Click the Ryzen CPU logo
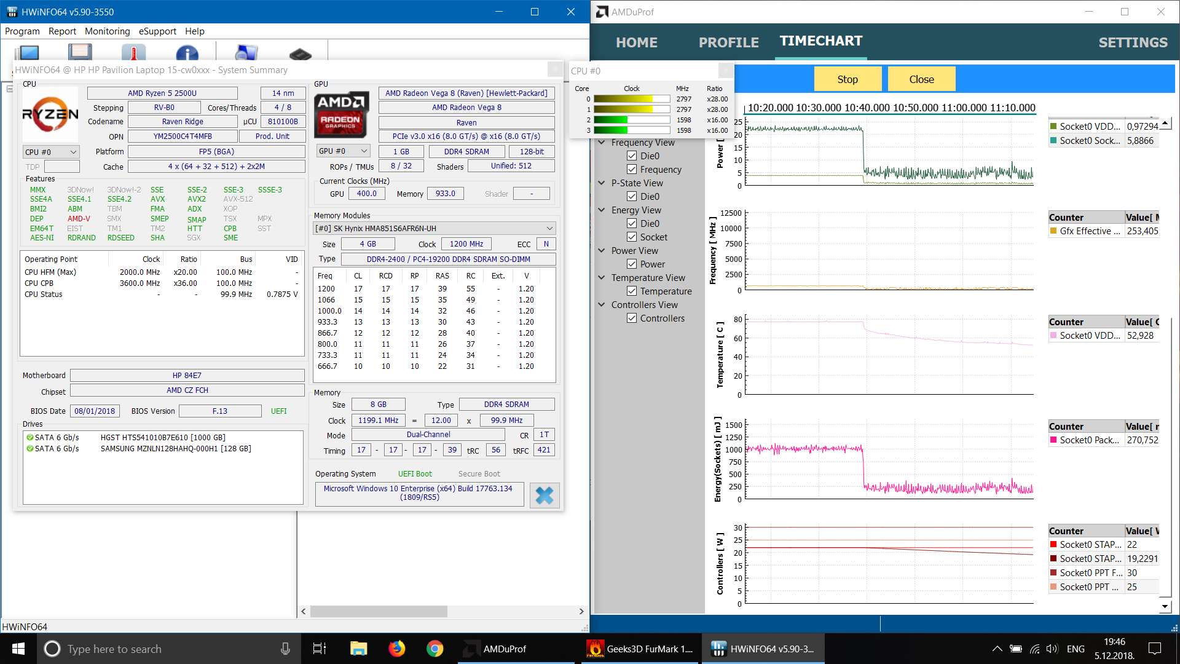This screenshot has height=664, width=1180. point(50,114)
